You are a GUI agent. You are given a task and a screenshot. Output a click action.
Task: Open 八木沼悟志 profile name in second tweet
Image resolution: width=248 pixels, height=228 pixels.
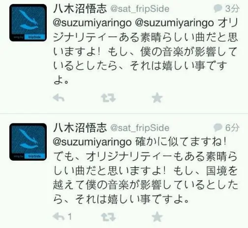80,128
